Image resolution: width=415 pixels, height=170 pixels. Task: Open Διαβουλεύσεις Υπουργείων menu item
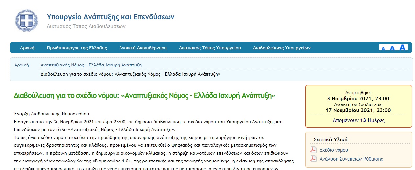tap(282, 48)
